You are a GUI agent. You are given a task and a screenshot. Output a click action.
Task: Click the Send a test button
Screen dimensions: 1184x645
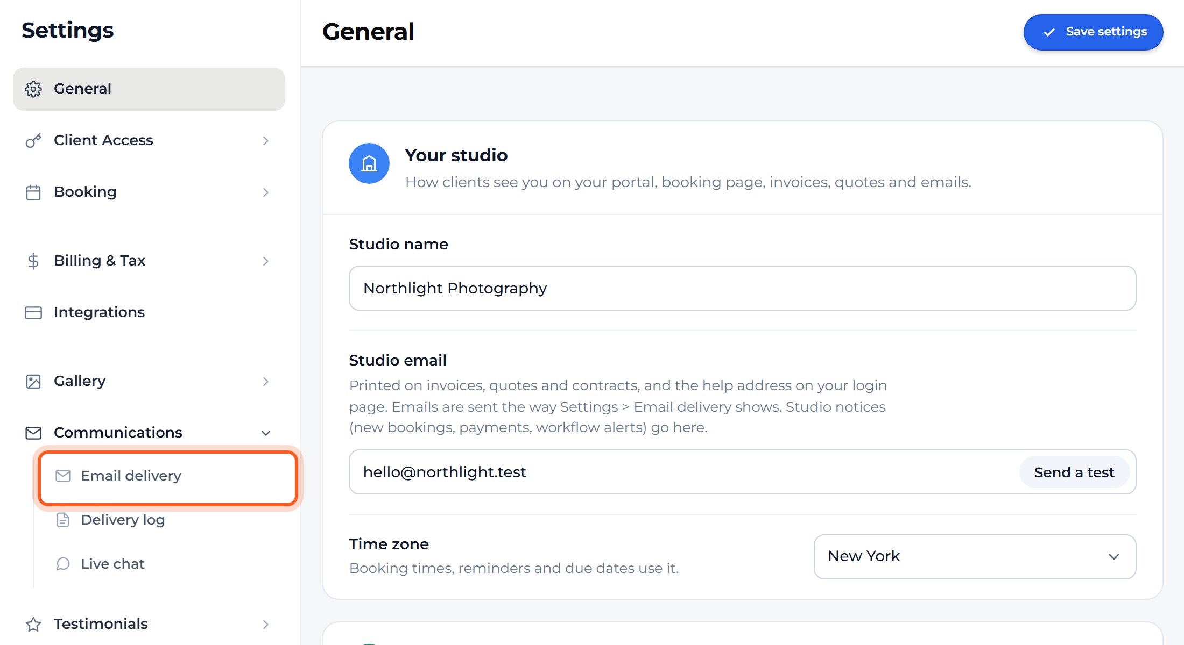click(1074, 472)
